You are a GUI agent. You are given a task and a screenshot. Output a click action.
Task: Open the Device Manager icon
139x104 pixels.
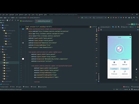tap(131, 18)
